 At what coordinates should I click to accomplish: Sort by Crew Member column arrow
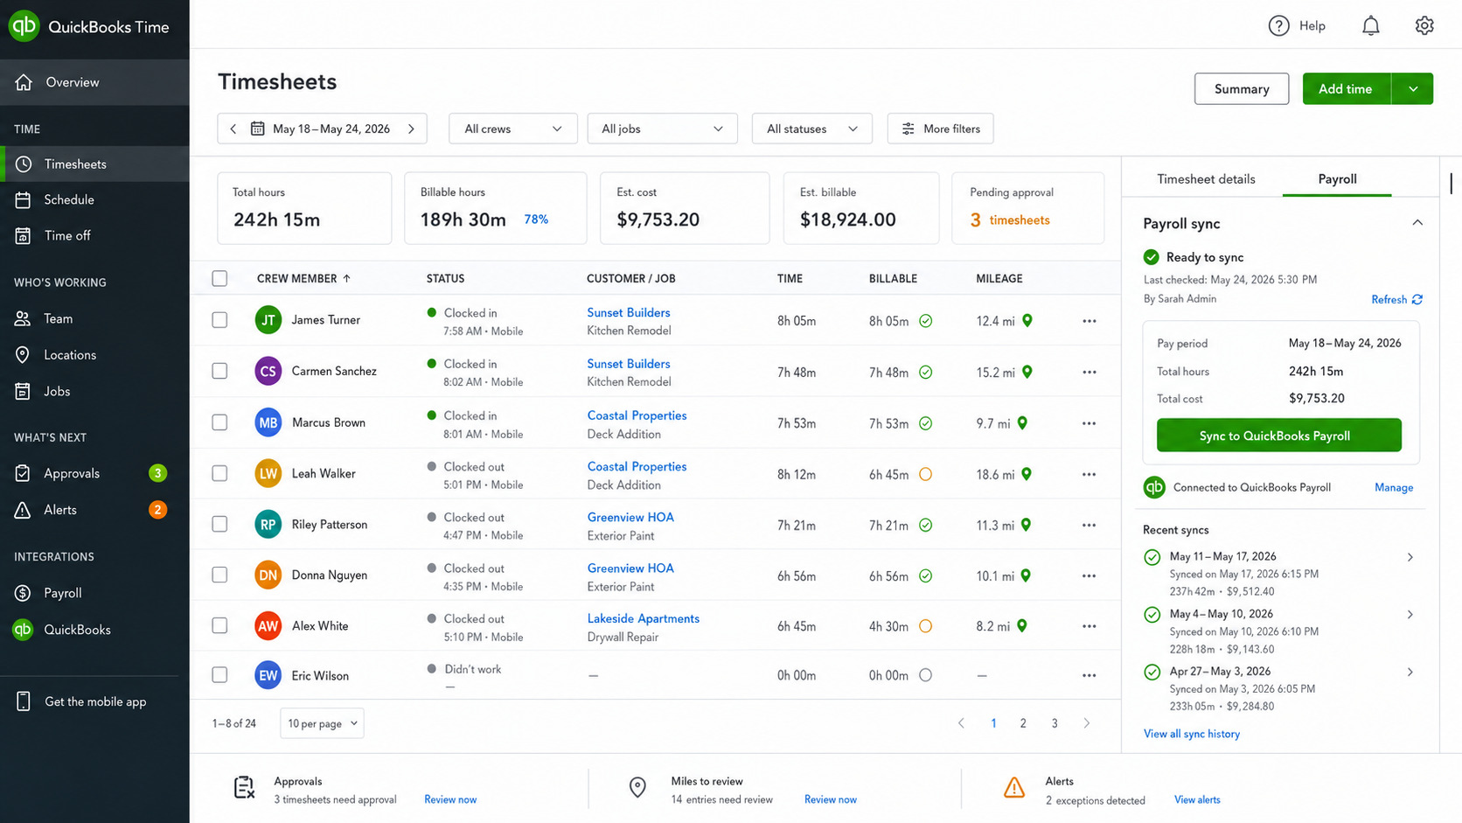[x=346, y=278]
